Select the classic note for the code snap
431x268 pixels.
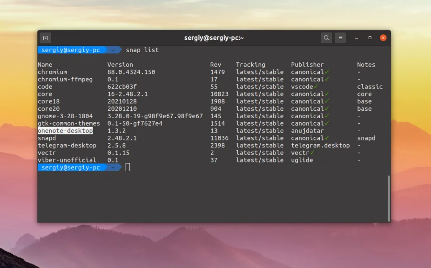pos(370,87)
